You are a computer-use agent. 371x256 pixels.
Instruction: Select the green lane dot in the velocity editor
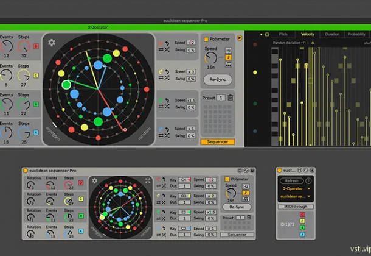pyautogui.click(x=255, y=104)
